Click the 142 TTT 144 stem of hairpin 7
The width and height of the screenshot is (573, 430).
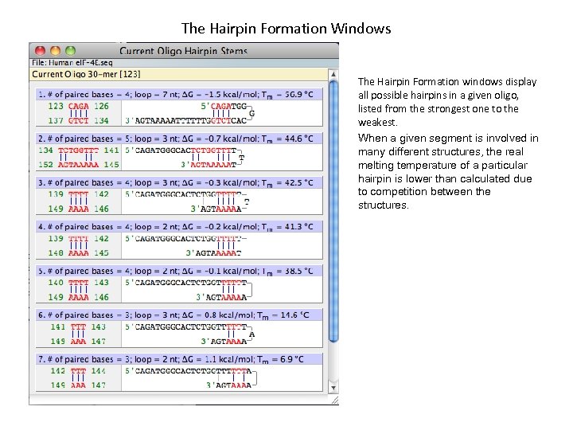click(79, 378)
